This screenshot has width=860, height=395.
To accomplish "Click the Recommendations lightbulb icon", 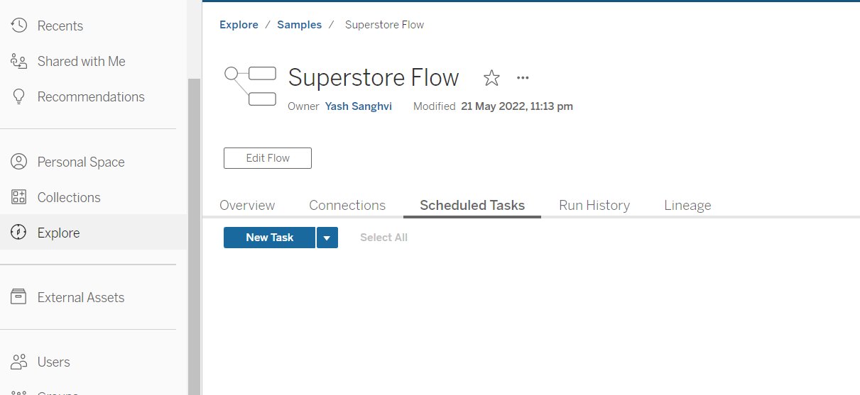I will (x=19, y=97).
